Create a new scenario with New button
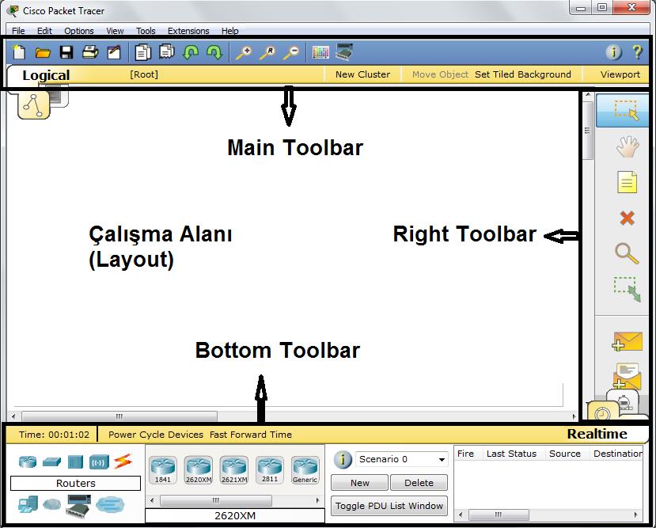The height and width of the screenshot is (528, 656). [360, 482]
